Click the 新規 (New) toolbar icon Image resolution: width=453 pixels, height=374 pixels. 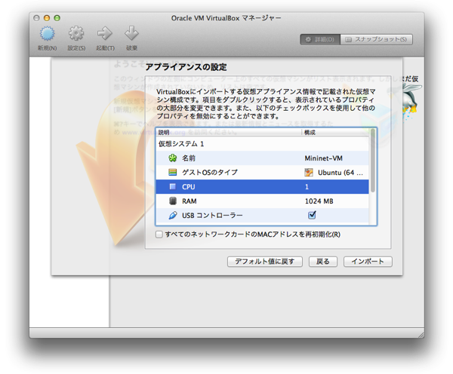coord(47,34)
